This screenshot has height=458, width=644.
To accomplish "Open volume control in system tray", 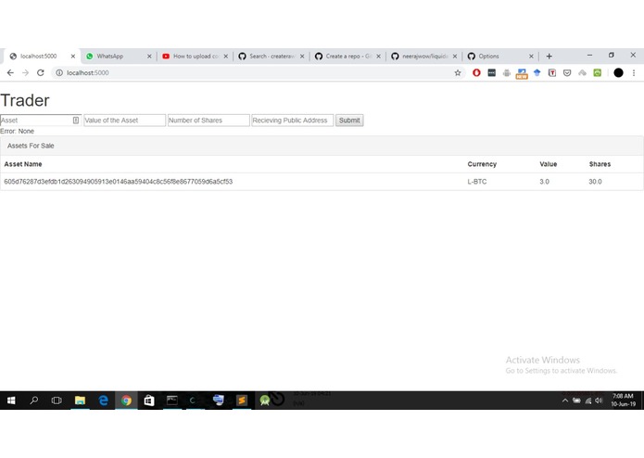I will click(600, 401).
